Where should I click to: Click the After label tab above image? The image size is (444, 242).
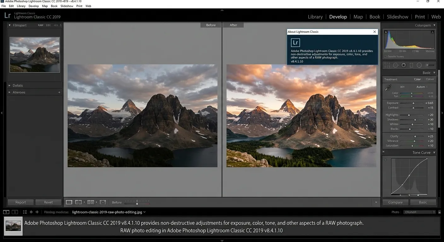[x=233, y=25]
